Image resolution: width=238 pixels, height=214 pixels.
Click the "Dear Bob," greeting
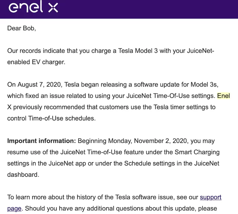(22, 28)
